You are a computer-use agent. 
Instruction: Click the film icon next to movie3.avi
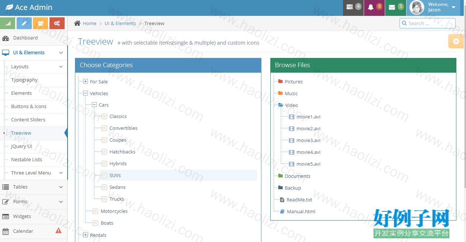pyautogui.click(x=292, y=141)
